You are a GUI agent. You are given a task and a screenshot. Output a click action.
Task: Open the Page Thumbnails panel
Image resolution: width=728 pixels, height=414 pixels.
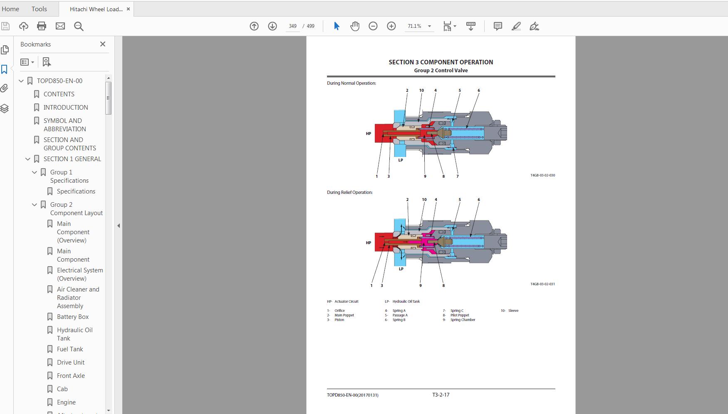click(5, 49)
